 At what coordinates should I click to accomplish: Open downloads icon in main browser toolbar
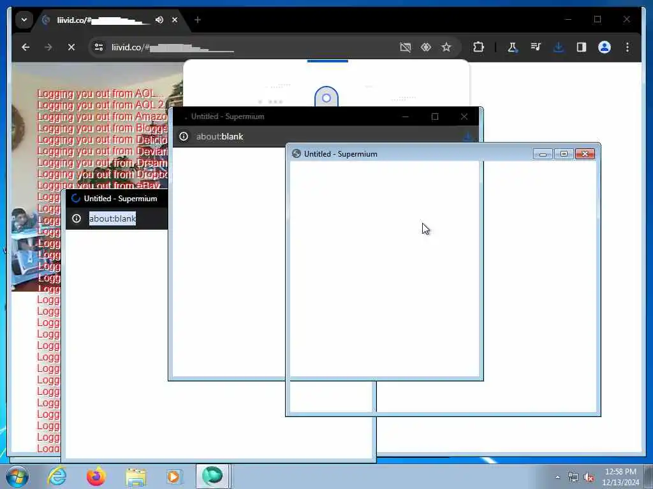click(559, 47)
